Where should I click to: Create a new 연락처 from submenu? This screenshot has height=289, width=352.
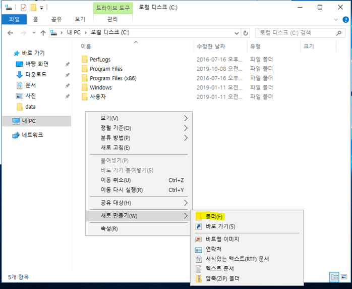pyautogui.click(x=247, y=249)
